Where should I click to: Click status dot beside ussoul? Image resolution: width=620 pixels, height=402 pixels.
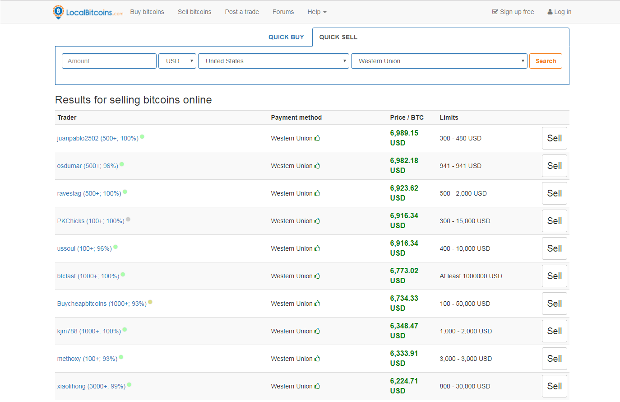coord(116,247)
